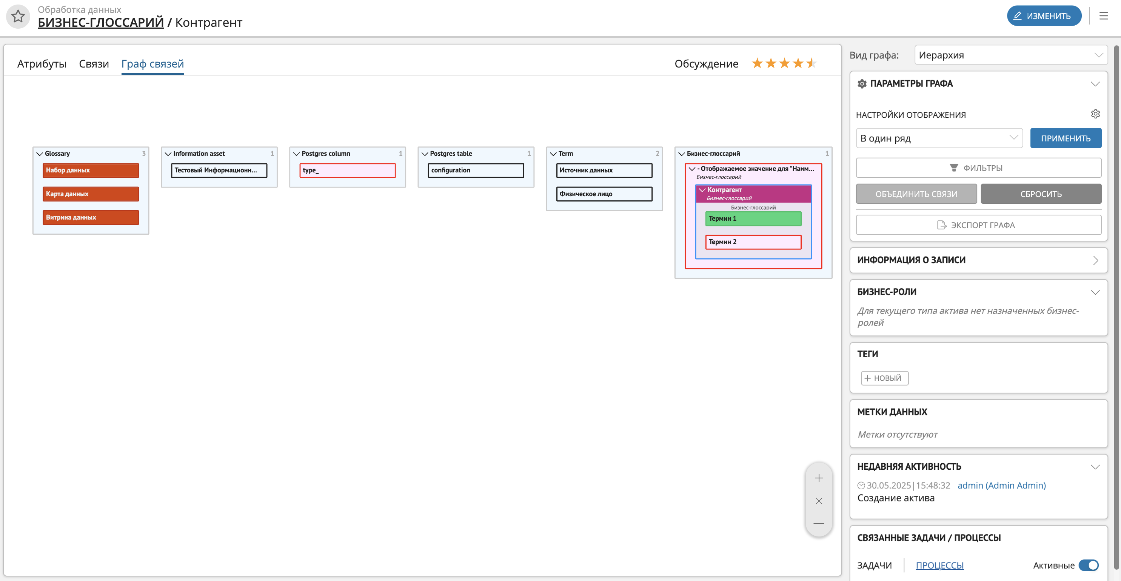Switch to the Атрибуты tab
The height and width of the screenshot is (581, 1121).
pyautogui.click(x=42, y=64)
